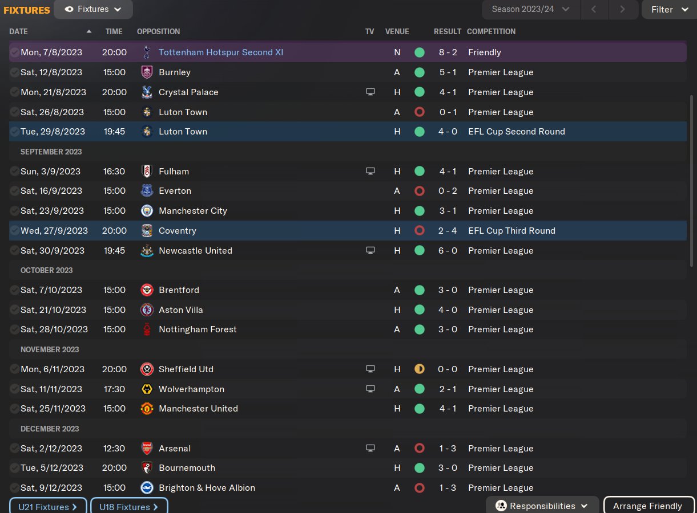Sort by the Date column header
Image resolution: width=697 pixels, height=513 pixels.
click(x=19, y=31)
